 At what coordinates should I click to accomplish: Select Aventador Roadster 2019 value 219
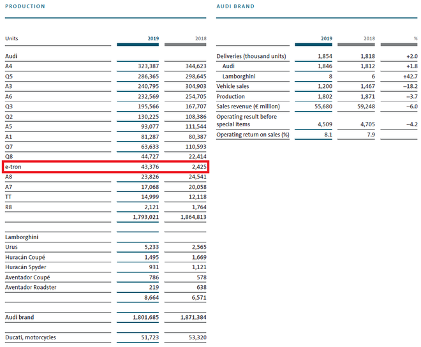(154, 288)
